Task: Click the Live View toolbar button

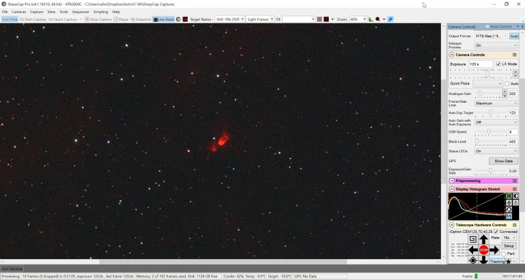Action: (10, 20)
